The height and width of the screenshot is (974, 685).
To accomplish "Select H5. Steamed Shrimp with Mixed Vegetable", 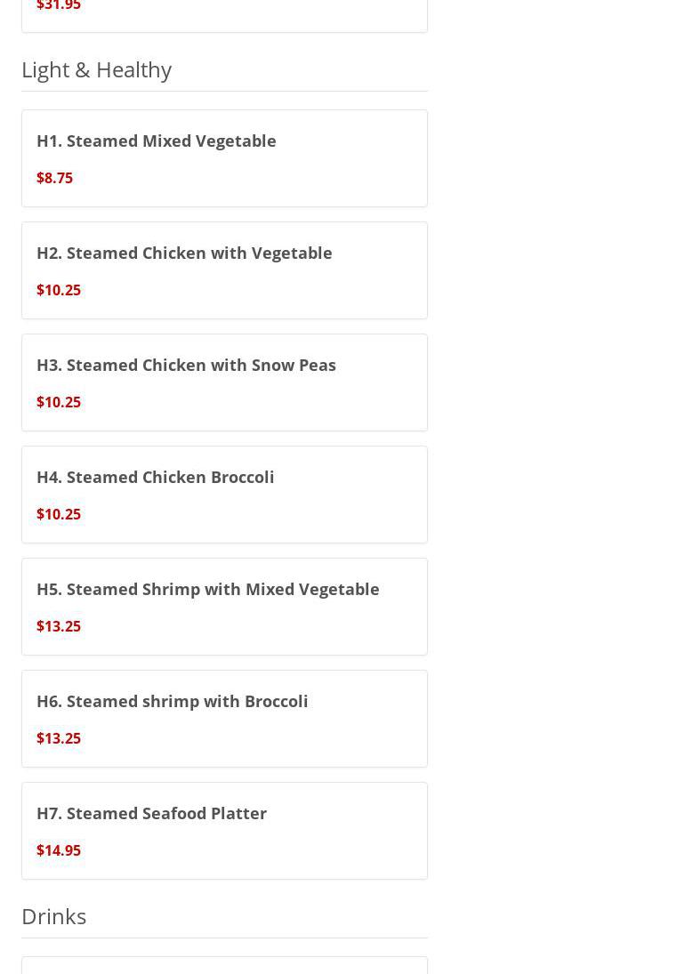I will coord(208,589).
